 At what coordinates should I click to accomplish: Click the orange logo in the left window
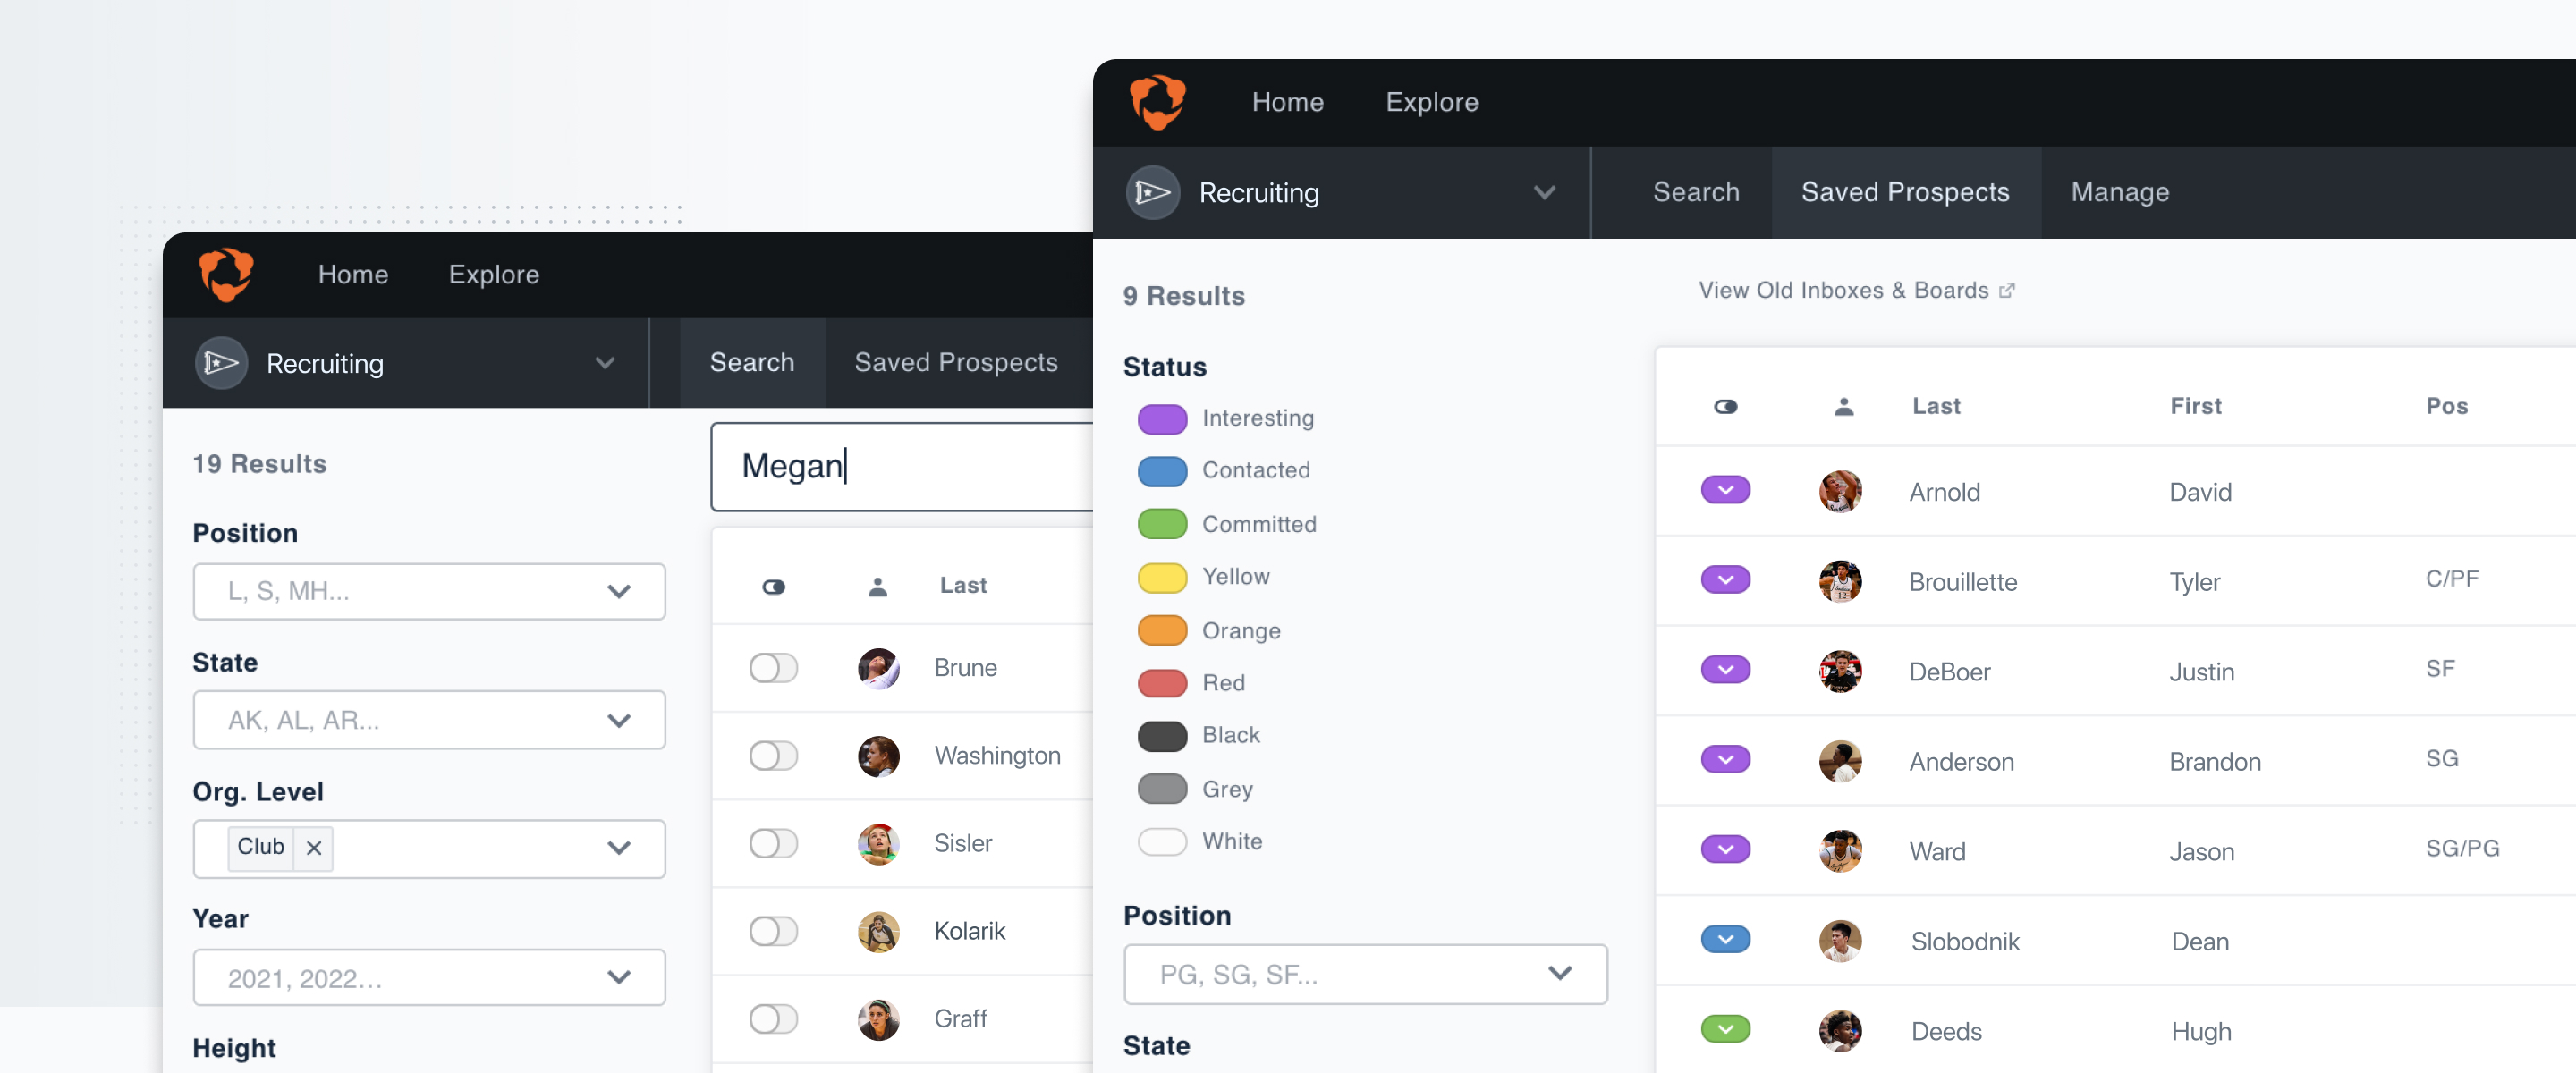(226, 274)
